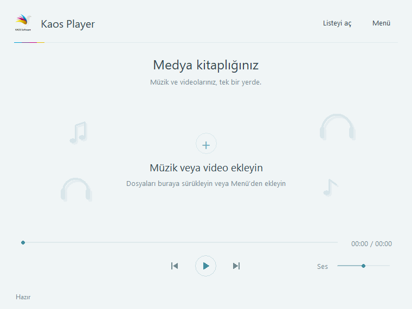This screenshot has width=412, height=309.
Task: Click the Dosyaları buraya sürükleyin hint text
Action: 206,183
